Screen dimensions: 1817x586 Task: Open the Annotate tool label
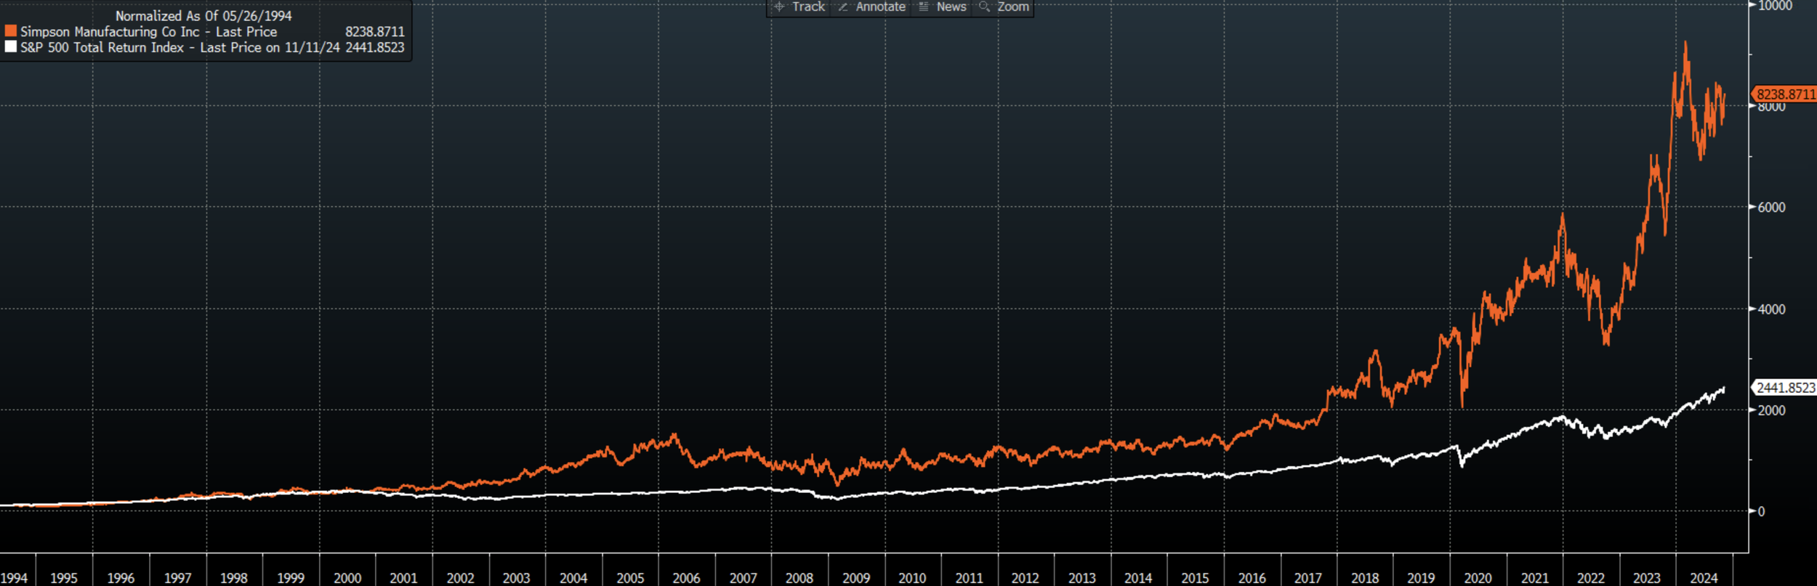click(880, 7)
